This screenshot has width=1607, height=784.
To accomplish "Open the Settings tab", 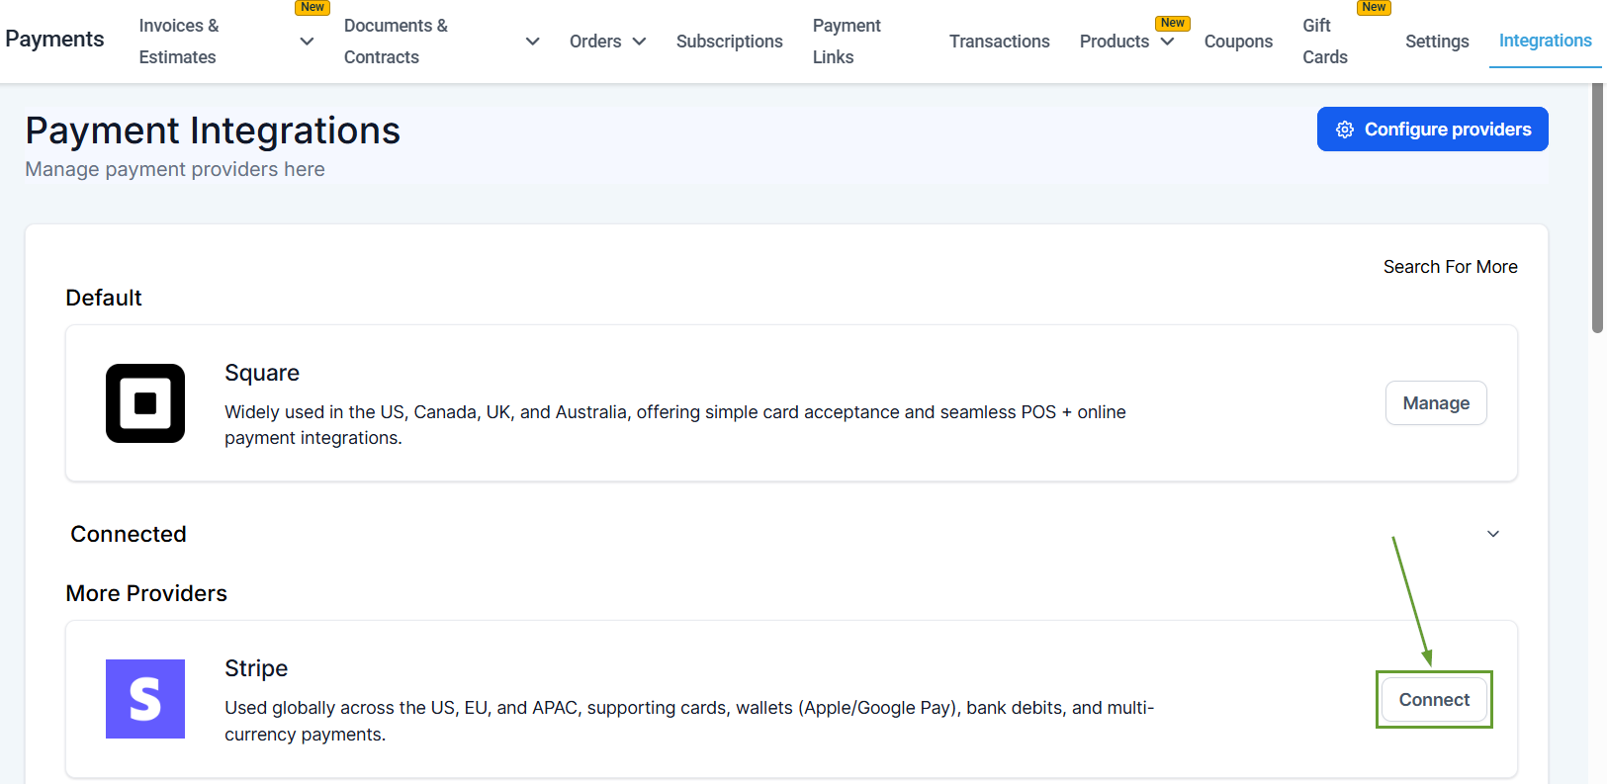I will [1436, 42].
